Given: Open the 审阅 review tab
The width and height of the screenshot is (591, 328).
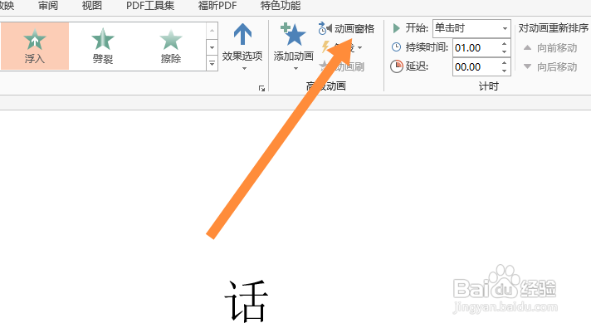Looking at the screenshot, I should point(48,5).
